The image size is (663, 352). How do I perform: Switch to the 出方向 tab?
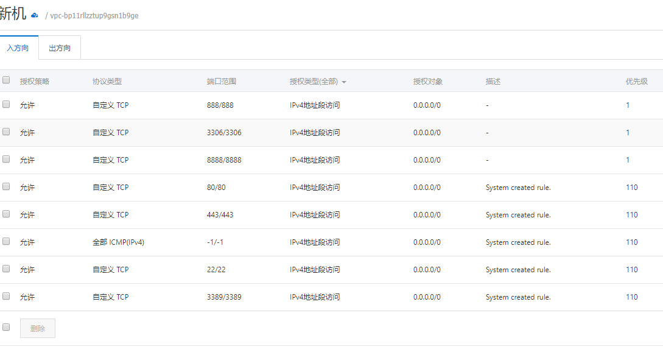click(59, 47)
